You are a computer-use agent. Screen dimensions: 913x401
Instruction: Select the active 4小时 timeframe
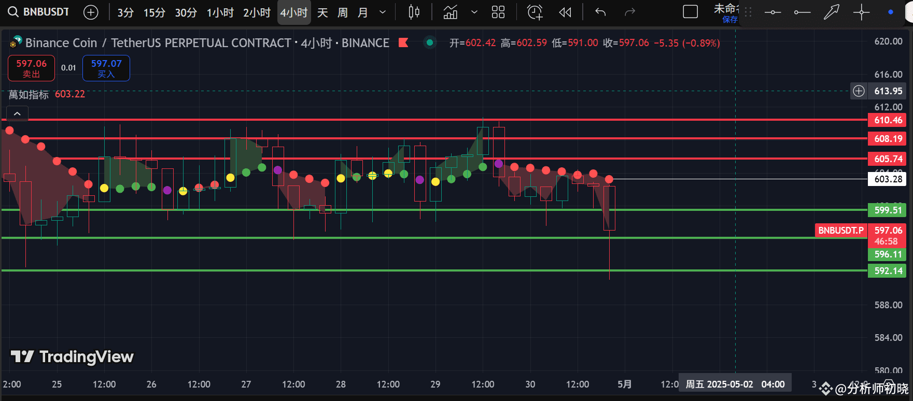pos(294,12)
